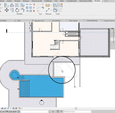Open the workset combo box in status bar
The height and width of the screenshot is (113, 115).
[35, 111]
